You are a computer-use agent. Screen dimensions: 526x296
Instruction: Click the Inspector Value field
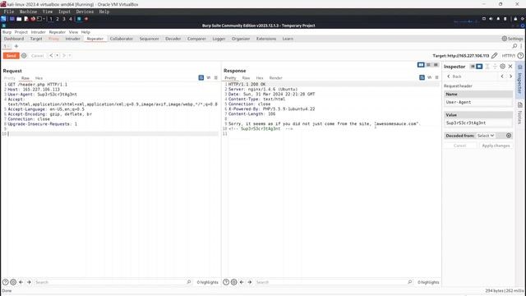pos(478,123)
